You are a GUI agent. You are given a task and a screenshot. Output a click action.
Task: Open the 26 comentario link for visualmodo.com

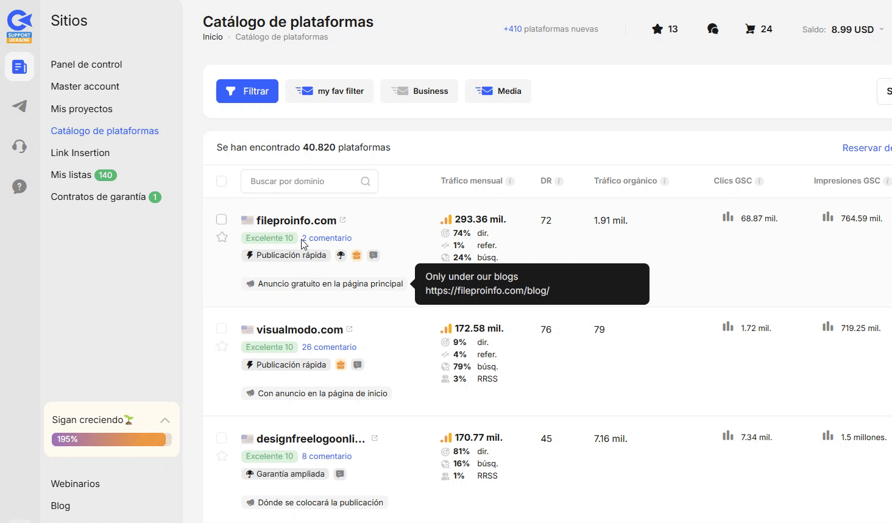[x=329, y=347]
